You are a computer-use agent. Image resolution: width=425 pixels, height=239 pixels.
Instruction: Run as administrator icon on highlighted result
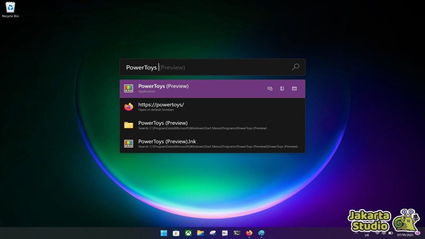coord(270,89)
